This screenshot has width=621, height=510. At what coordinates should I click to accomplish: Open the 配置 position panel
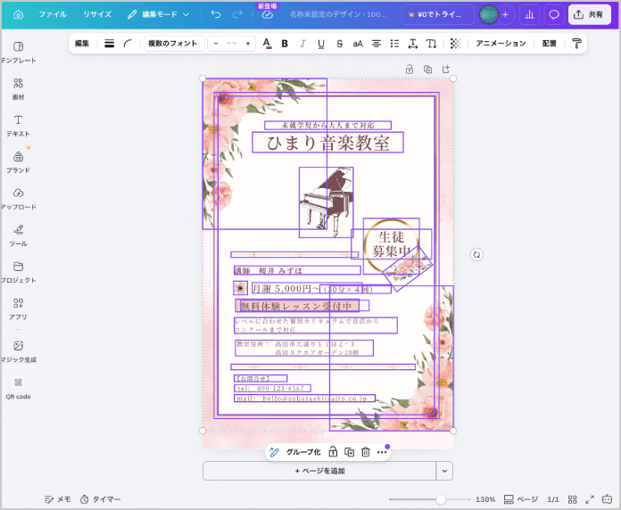pyautogui.click(x=550, y=44)
